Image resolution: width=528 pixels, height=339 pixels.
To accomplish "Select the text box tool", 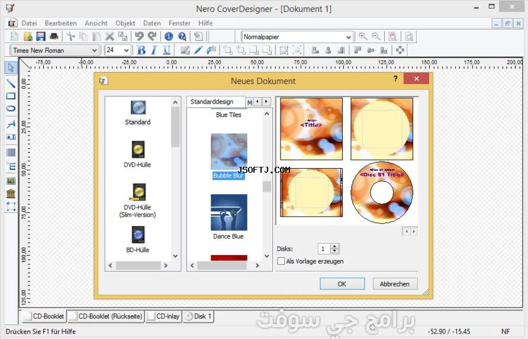I will point(11,137).
